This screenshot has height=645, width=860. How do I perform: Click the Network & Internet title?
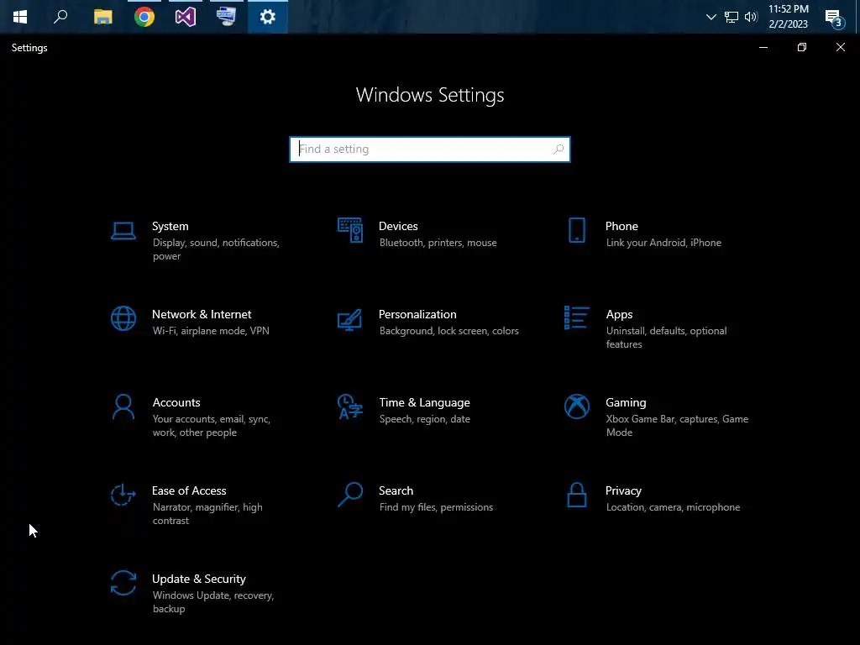pyautogui.click(x=202, y=314)
